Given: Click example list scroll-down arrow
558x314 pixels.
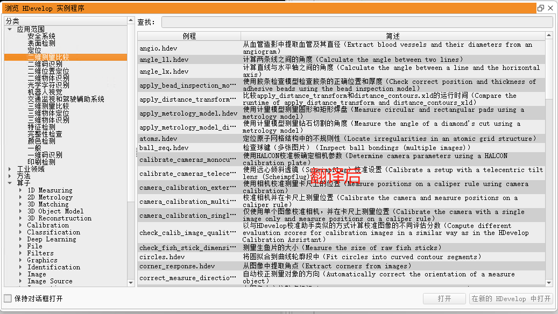Looking at the screenshot, I should [549, 283].
